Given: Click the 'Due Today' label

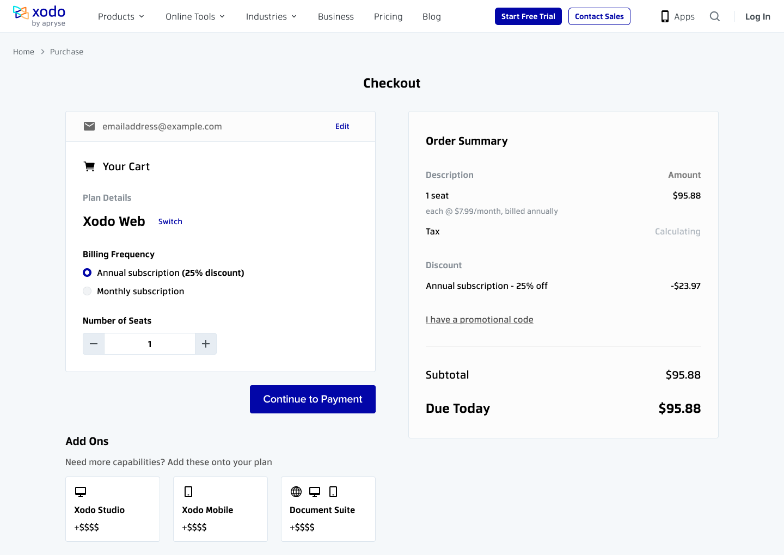Looking at the screenshot, I should click(x=458, y=409).
